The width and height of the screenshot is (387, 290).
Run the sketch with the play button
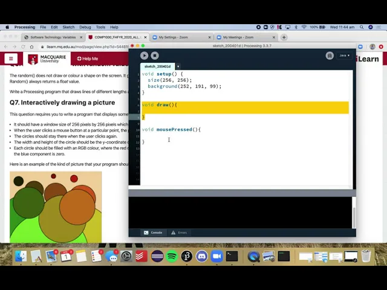(144, 56)
